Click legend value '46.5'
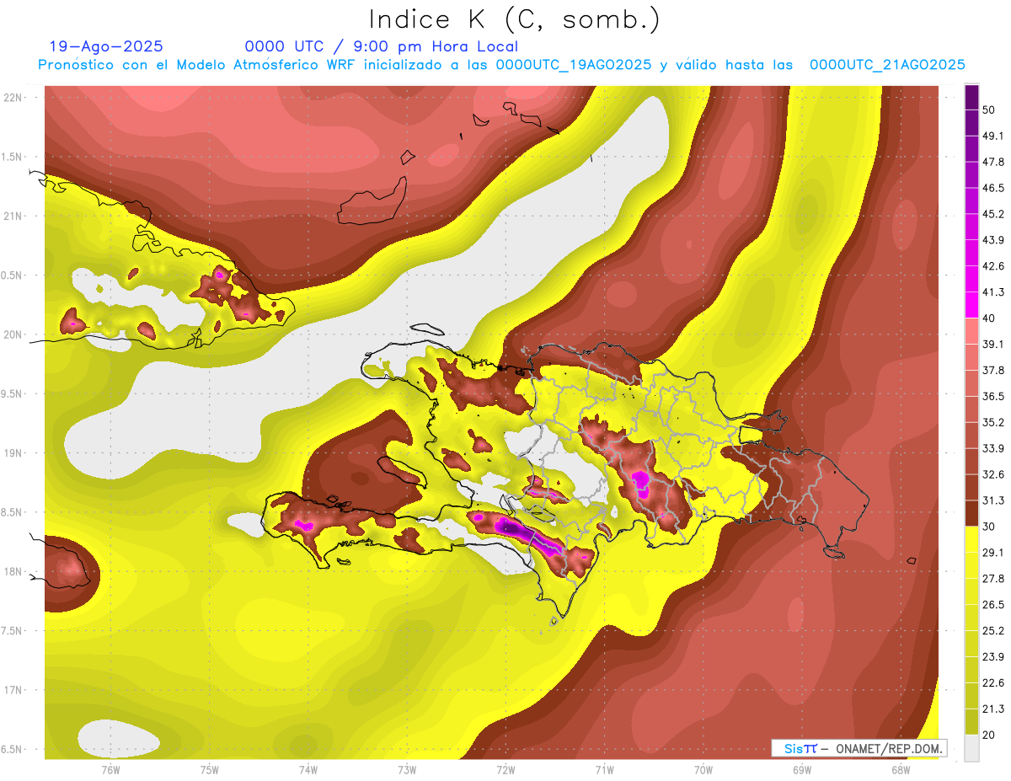Viewport: 1011px width, 781px height. click(x=993, y=188)
